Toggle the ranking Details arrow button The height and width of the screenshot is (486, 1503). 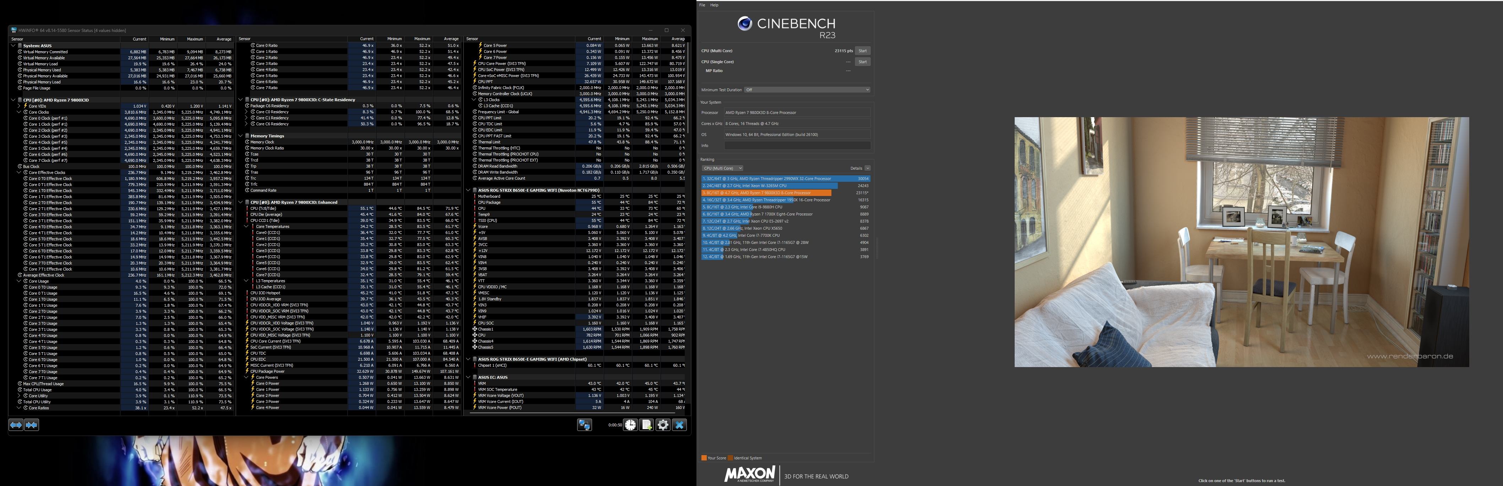(868, 168)
